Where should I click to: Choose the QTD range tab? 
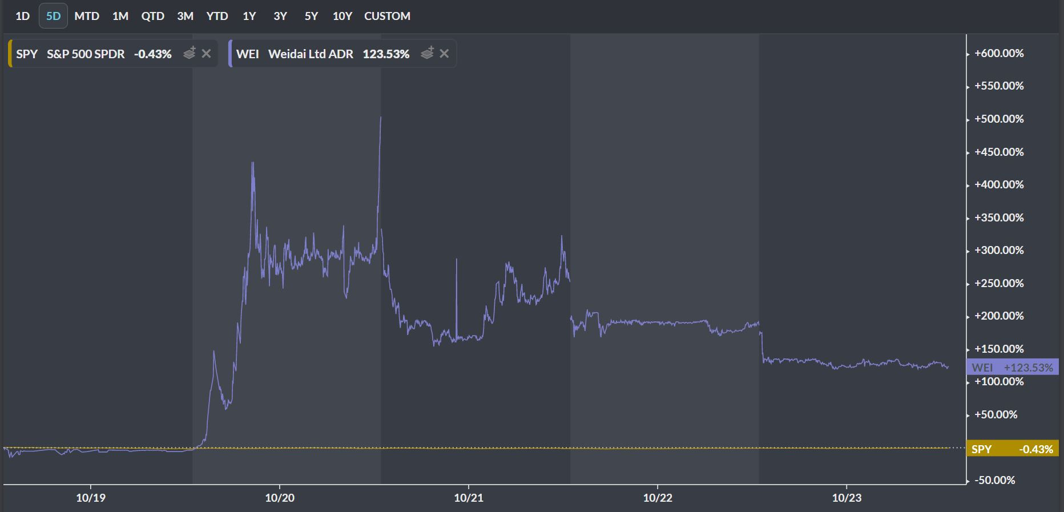[x=152, y=16]
